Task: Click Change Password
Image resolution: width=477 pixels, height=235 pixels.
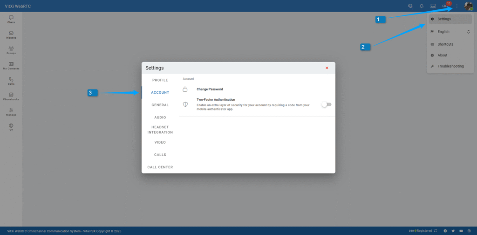Action: (210, 89)
